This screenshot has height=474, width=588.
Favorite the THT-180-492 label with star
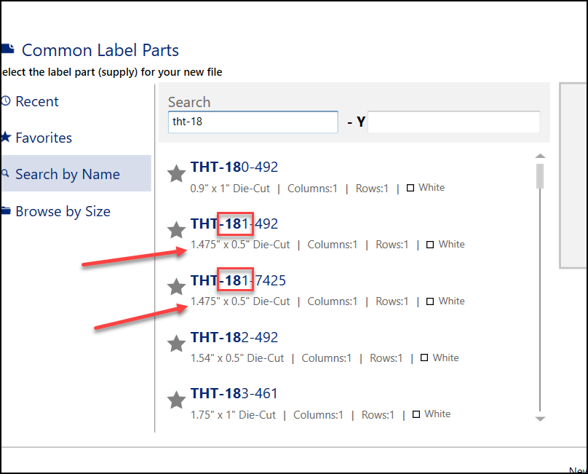[176, 174]
